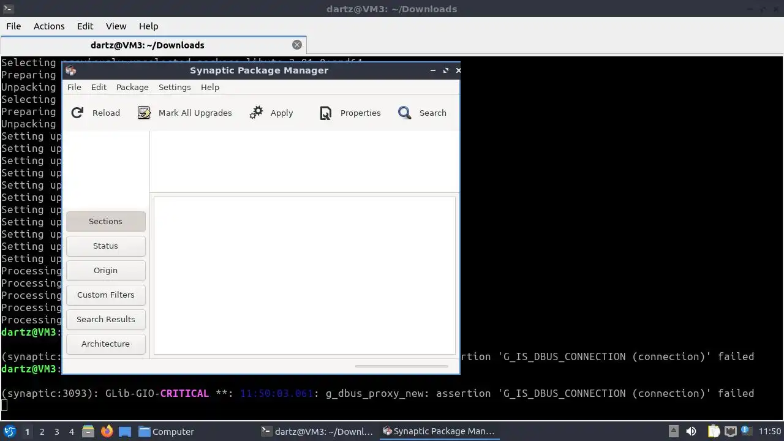Open Synaptic's File menu
Screen dimensions: 784x441
pos(74,87)
